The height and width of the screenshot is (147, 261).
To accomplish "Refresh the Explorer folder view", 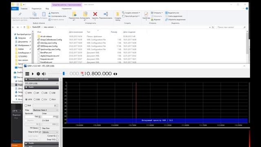I will (213, 27).
